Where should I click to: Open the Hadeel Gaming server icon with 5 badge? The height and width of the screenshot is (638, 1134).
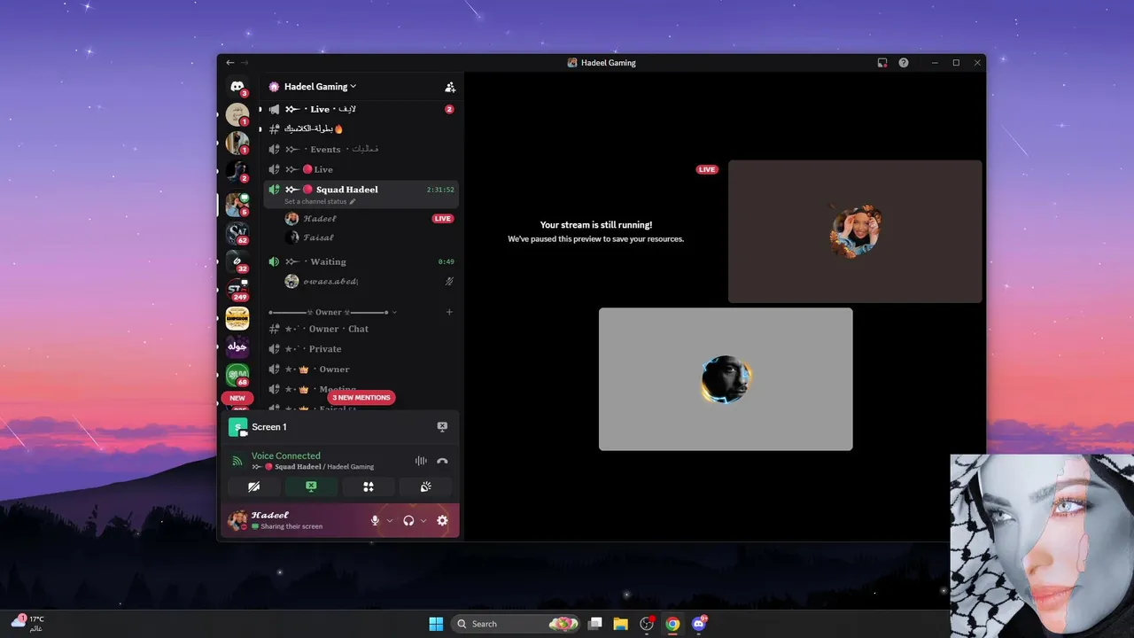click(x=237, y=204)
